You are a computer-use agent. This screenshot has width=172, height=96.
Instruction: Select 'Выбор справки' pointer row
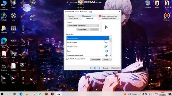[x=88, y=42]
